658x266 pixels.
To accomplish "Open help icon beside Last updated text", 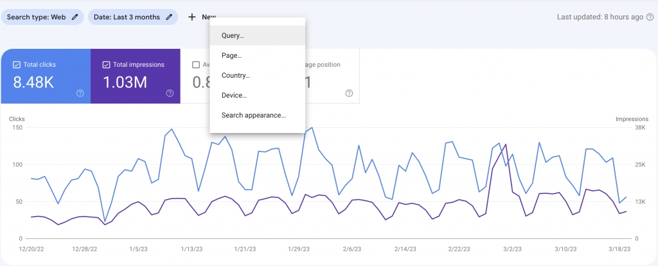I will click(650, 17).
